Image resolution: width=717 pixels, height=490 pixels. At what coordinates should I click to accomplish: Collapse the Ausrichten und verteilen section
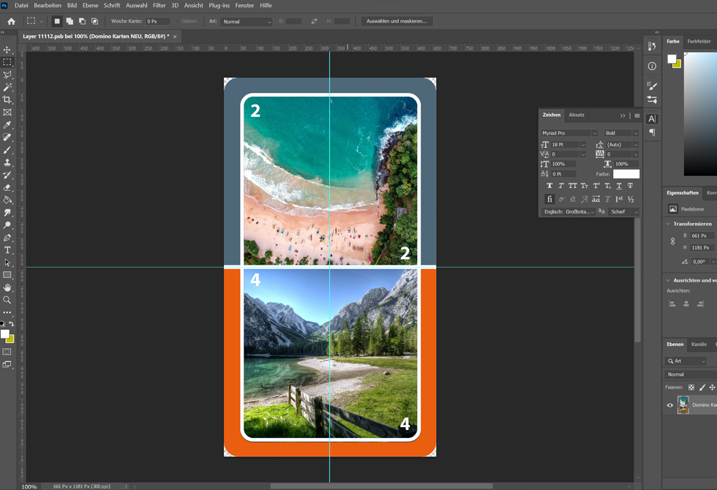tap(668, 280)
